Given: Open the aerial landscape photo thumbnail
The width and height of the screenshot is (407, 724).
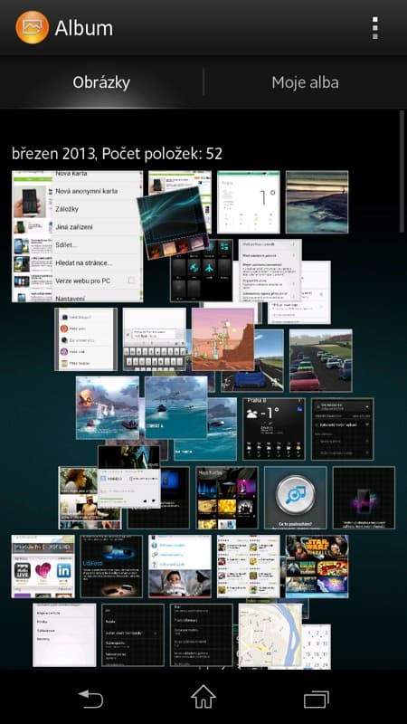Looking at the screenshot, I should pyautogui.click(x=317, y=202).
